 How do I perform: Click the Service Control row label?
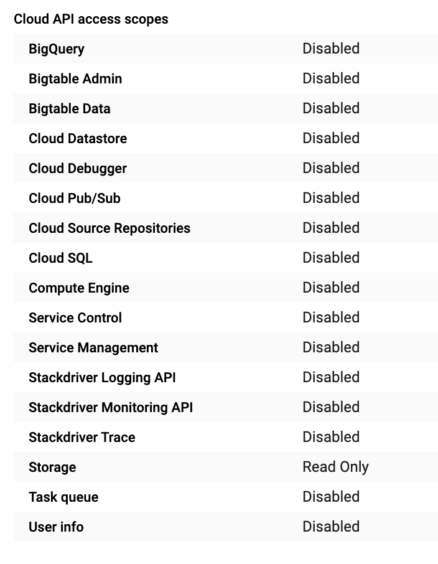tap(75, 317)
